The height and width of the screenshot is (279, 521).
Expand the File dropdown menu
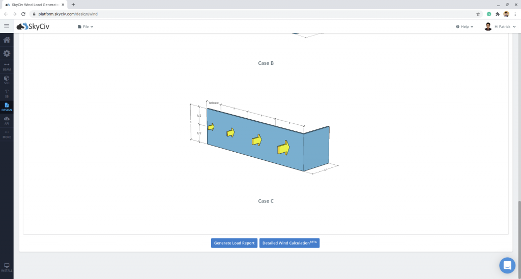[85, 26]
